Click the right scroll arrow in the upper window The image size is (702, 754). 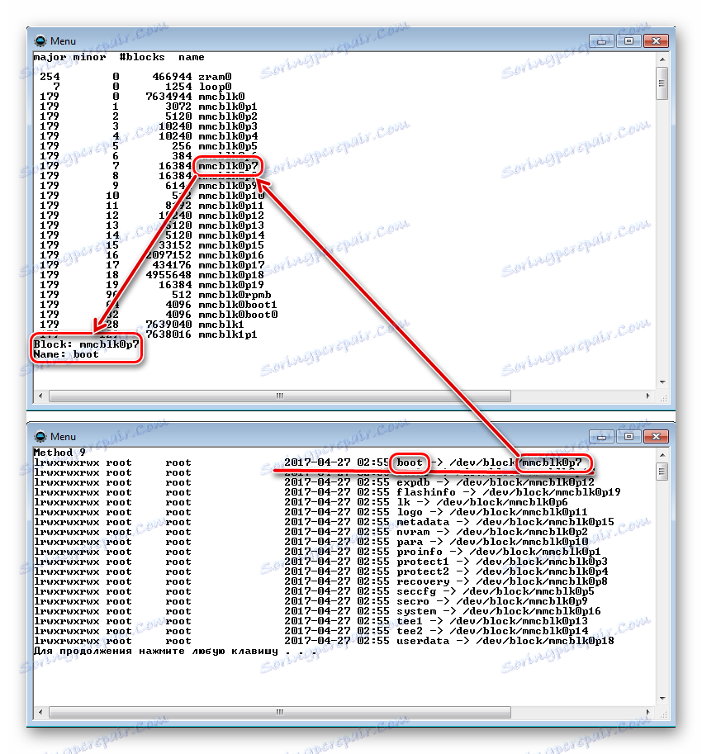tap(648, 396)
